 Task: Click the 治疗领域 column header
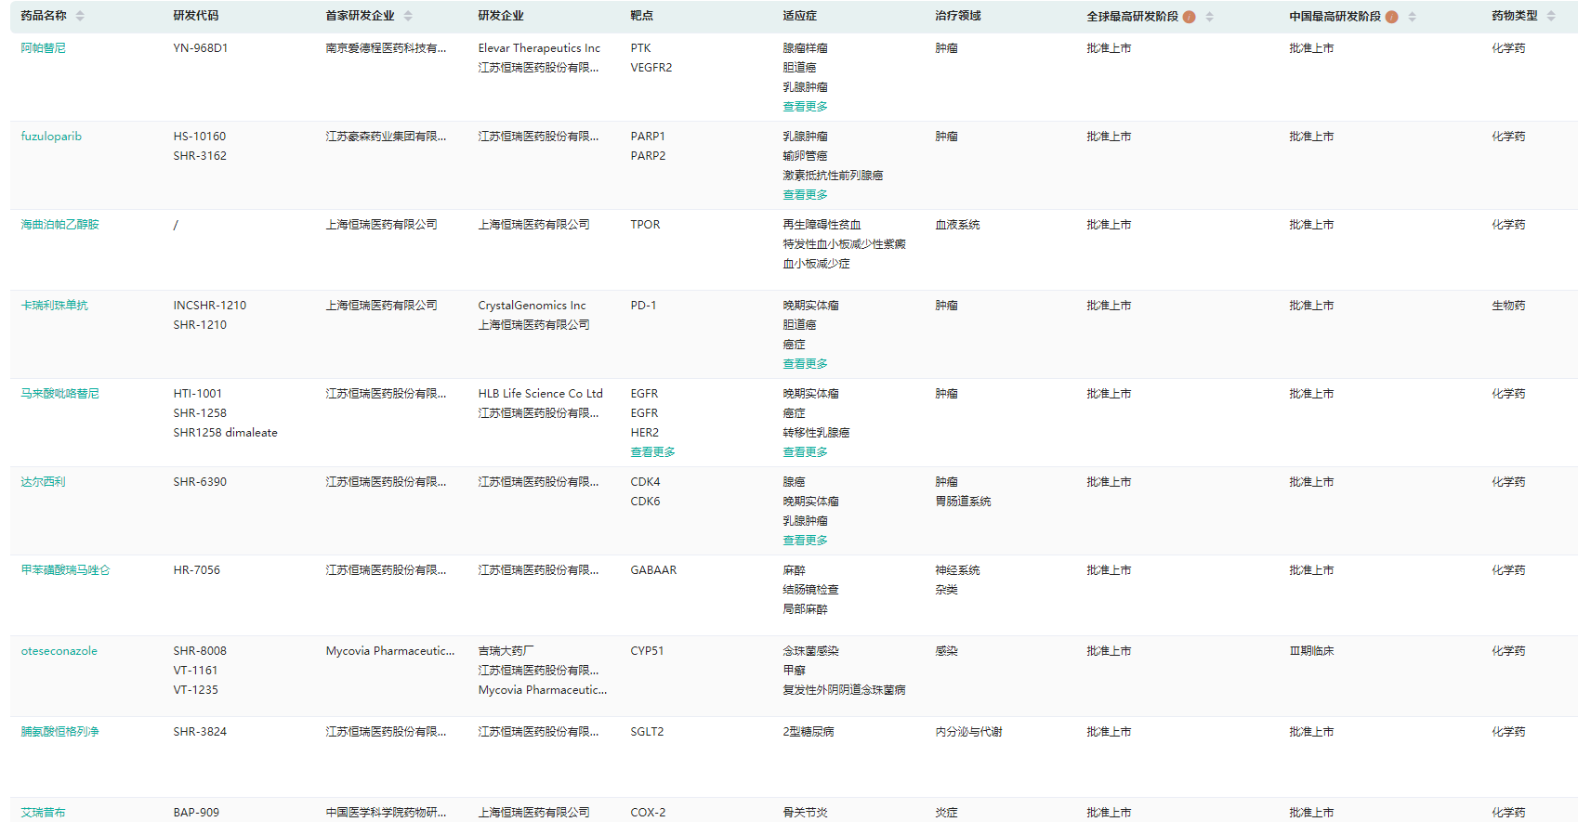tap(958, 16)
